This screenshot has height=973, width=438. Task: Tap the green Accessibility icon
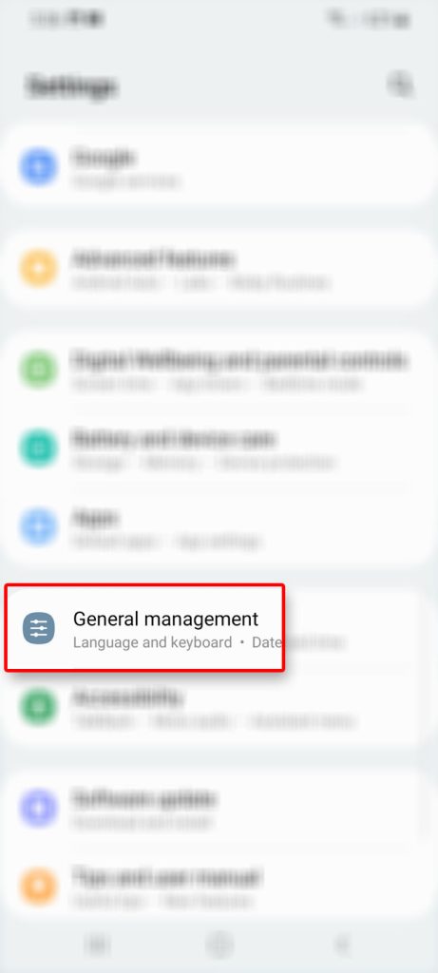pyautogui.click(x=38, y=707)
